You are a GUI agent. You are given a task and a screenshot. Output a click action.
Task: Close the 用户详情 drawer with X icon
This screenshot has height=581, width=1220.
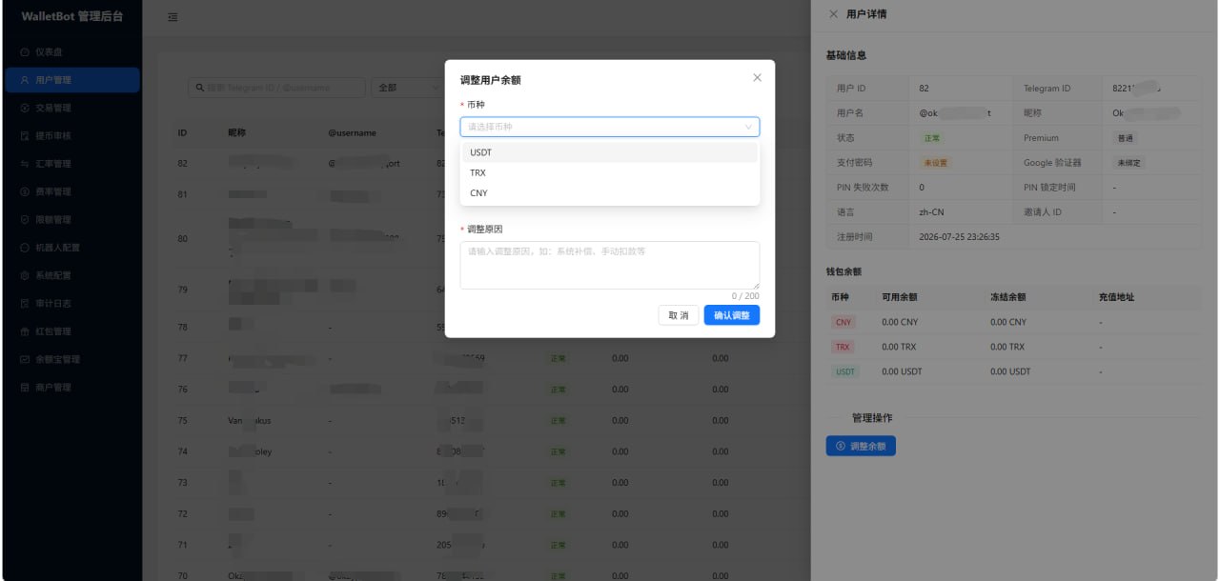click(x=834, y=14)
